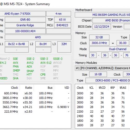Open the memory module selector dropdown showing #1 [P0 CHANNEL A/DIMMA2]

point(102,68)
